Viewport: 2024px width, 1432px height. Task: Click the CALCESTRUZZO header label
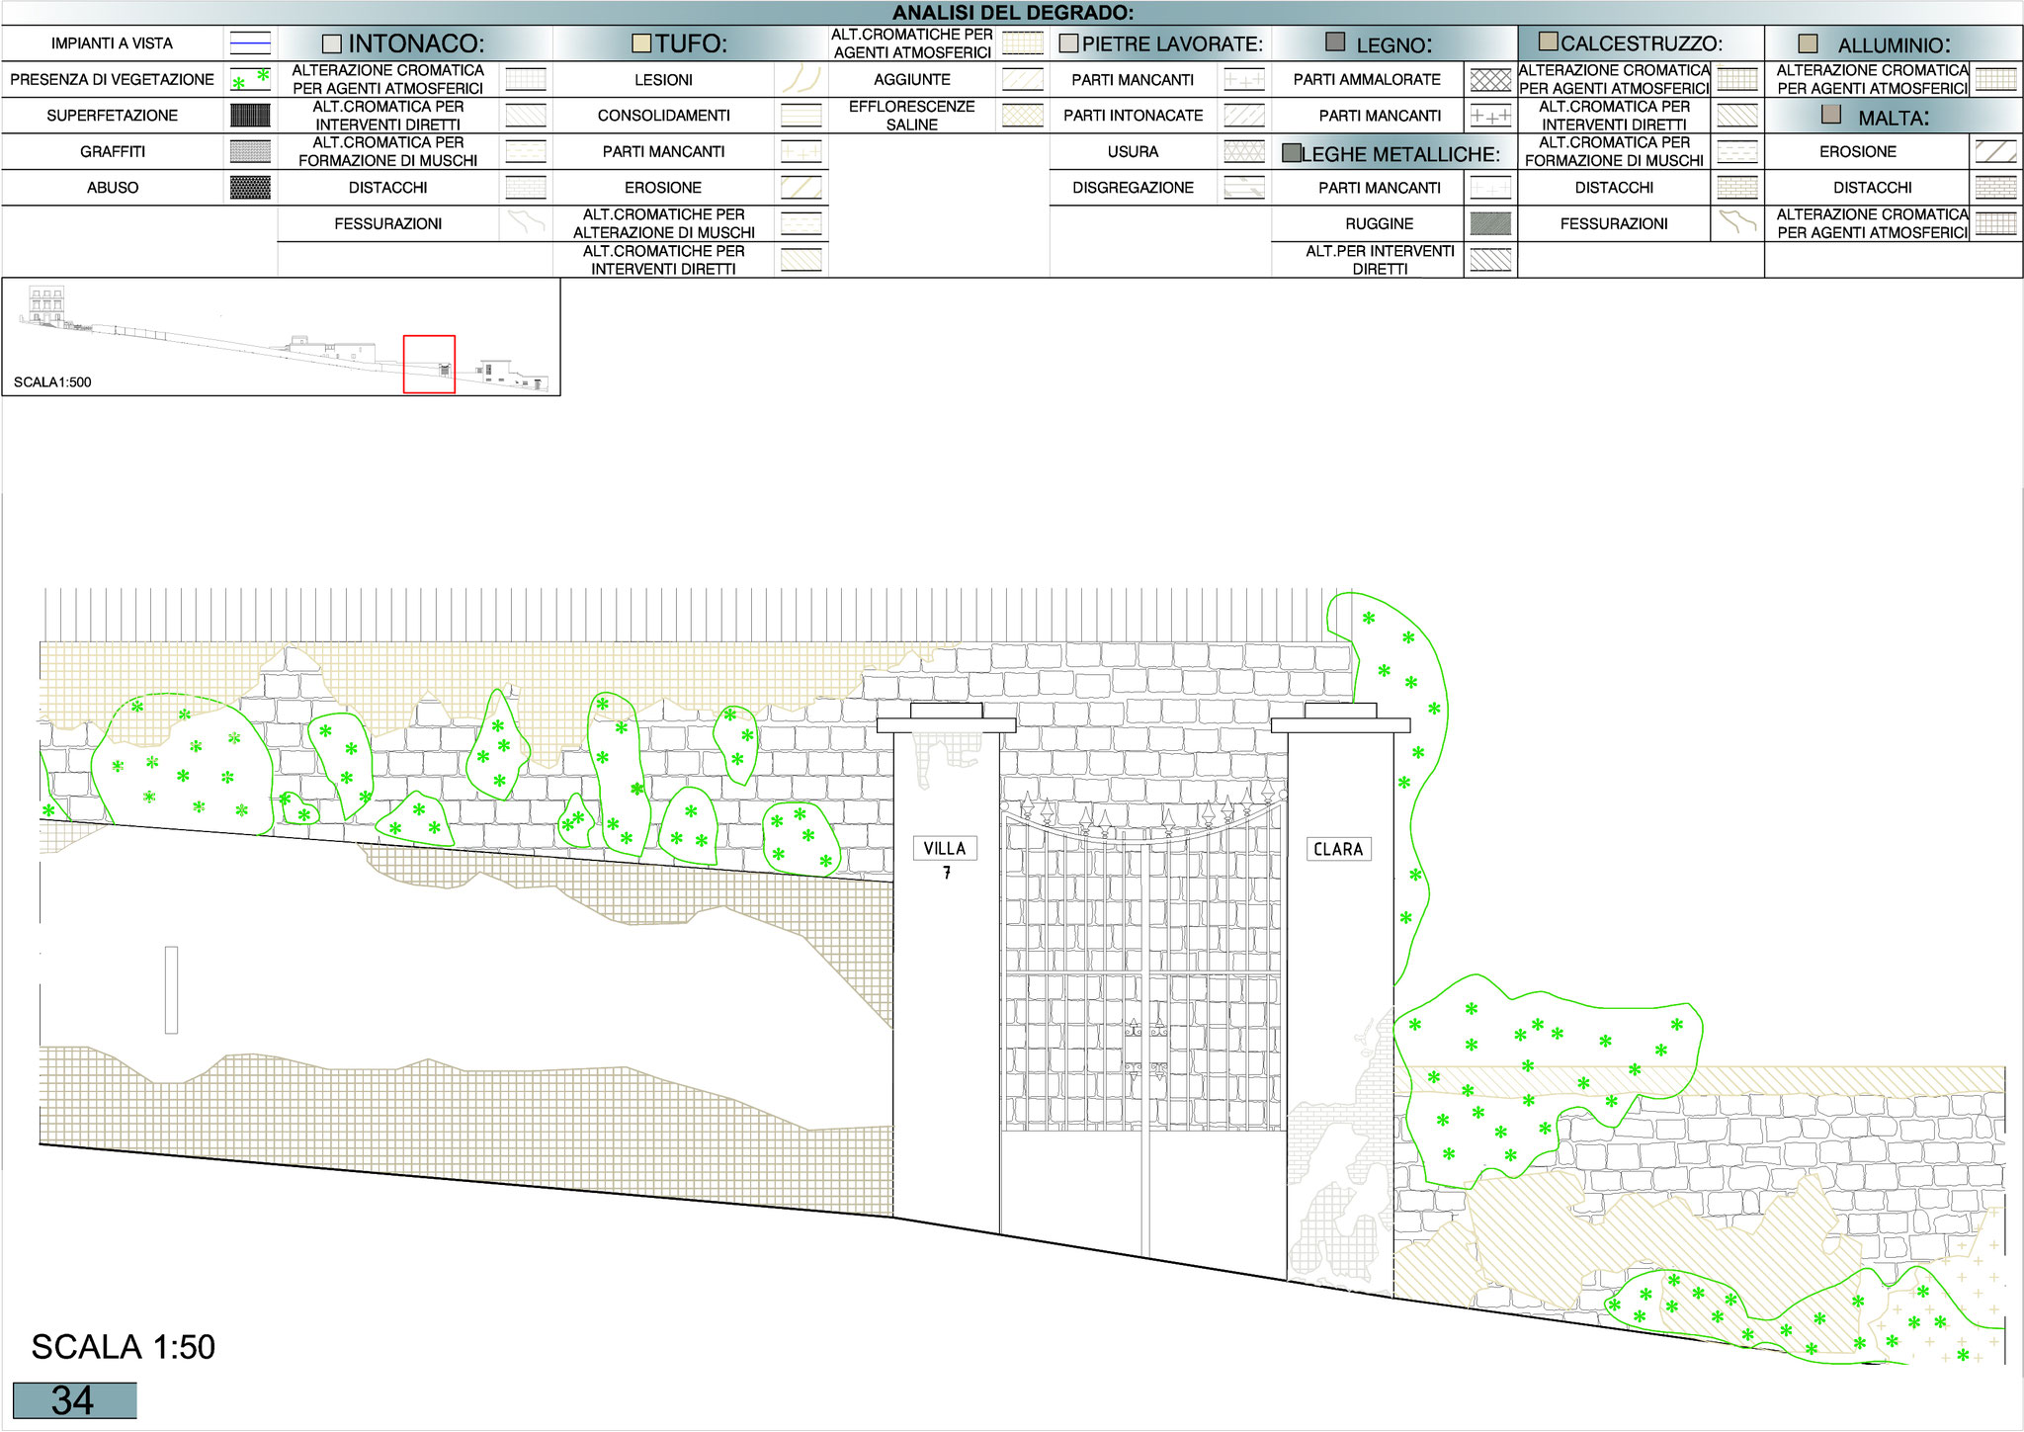click(1641, 43)
